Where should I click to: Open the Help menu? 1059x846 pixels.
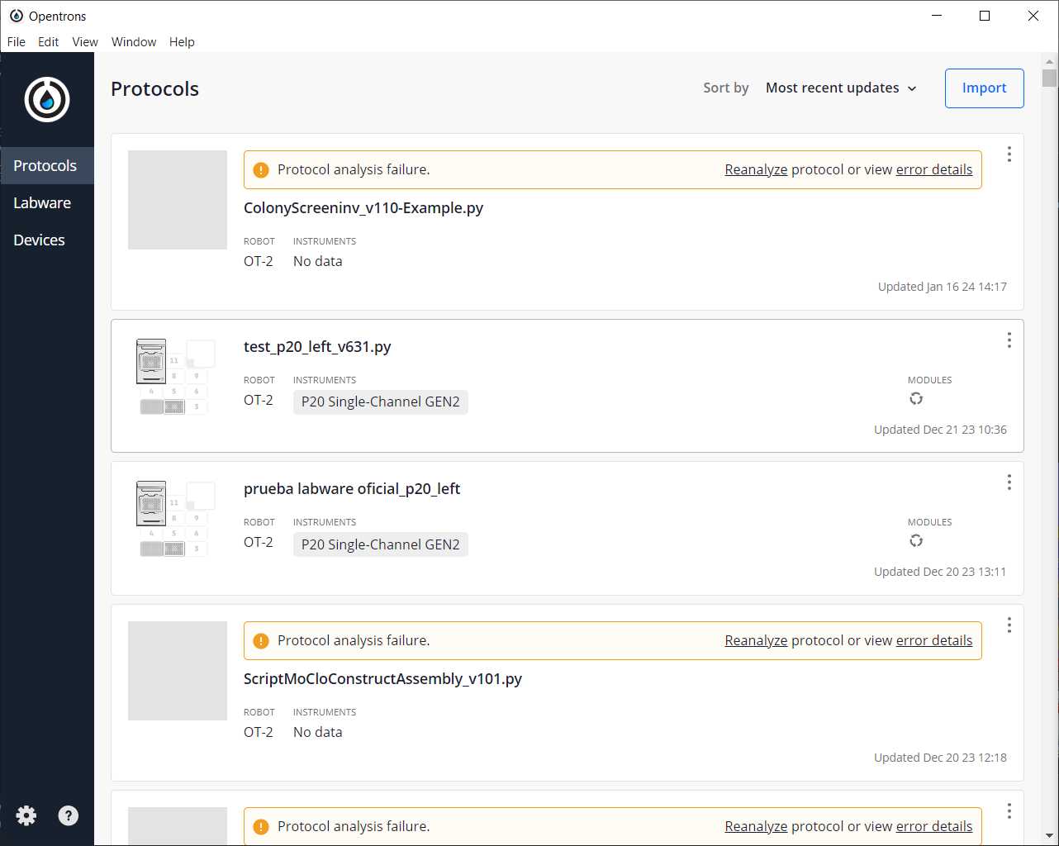click(x=182, y=42)
